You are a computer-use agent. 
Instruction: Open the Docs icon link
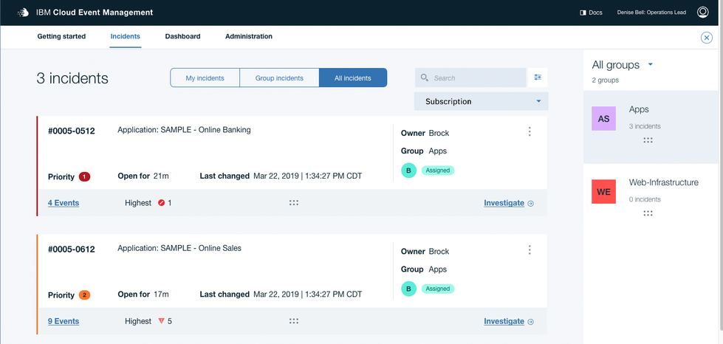[583, 13]
